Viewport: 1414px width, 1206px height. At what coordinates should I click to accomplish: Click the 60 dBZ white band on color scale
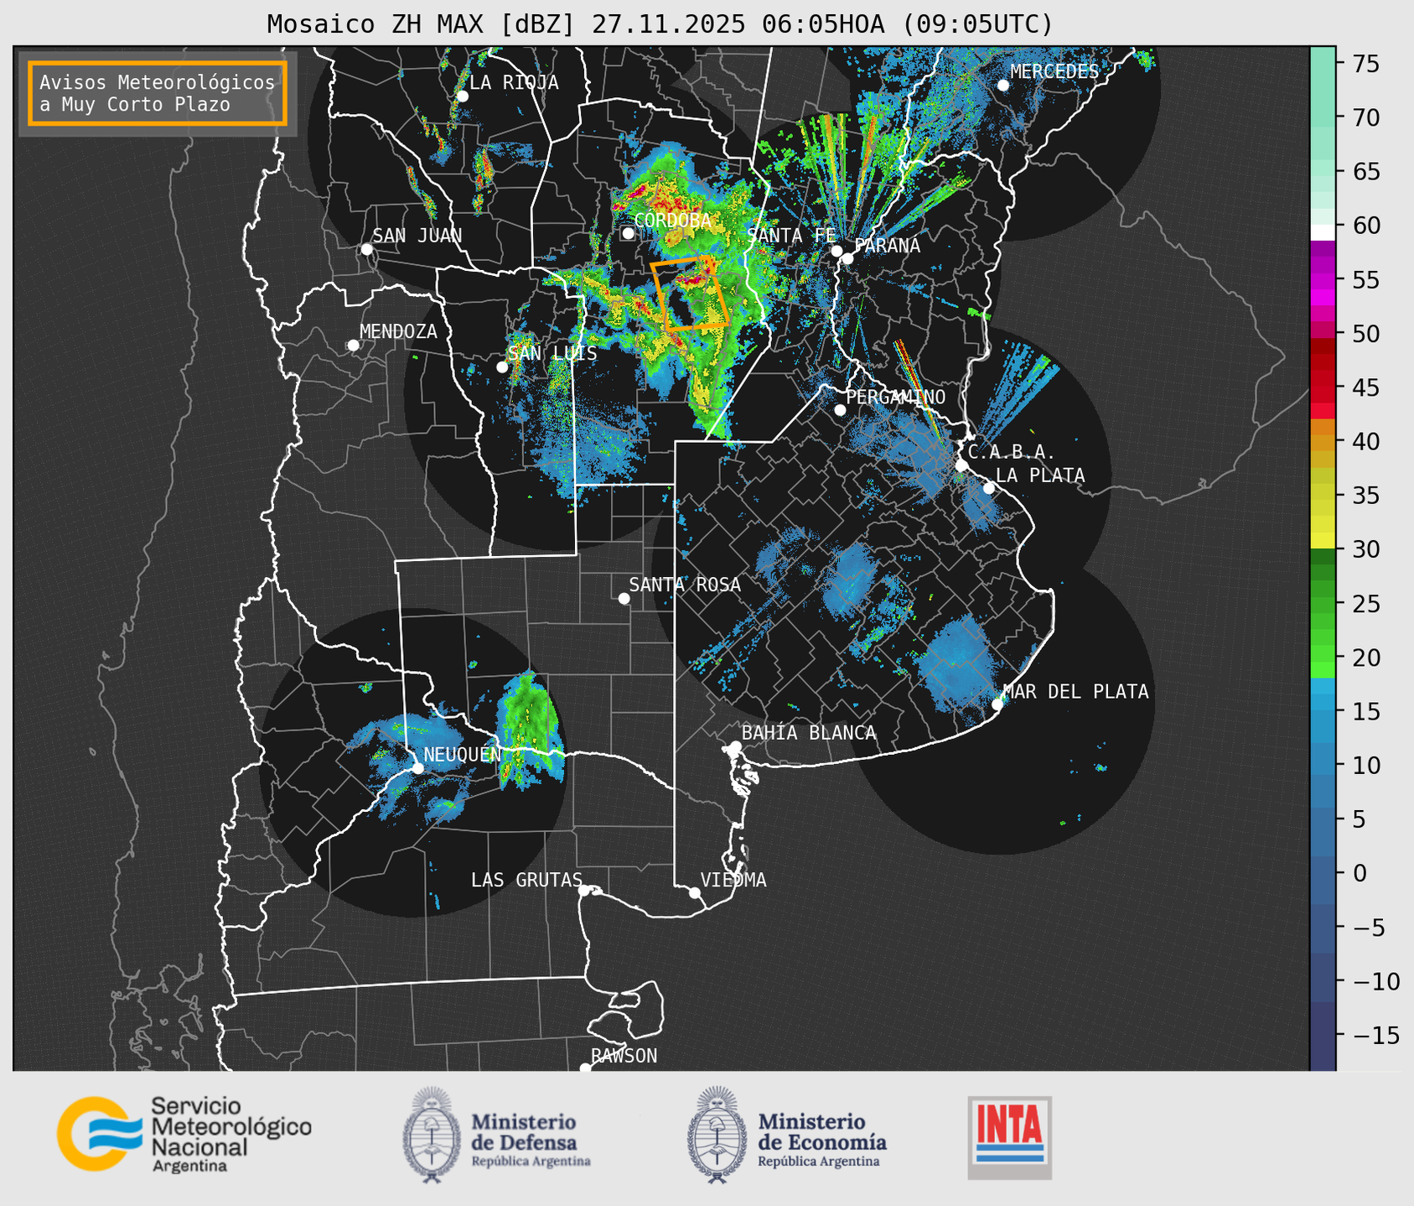[1322, 231]
